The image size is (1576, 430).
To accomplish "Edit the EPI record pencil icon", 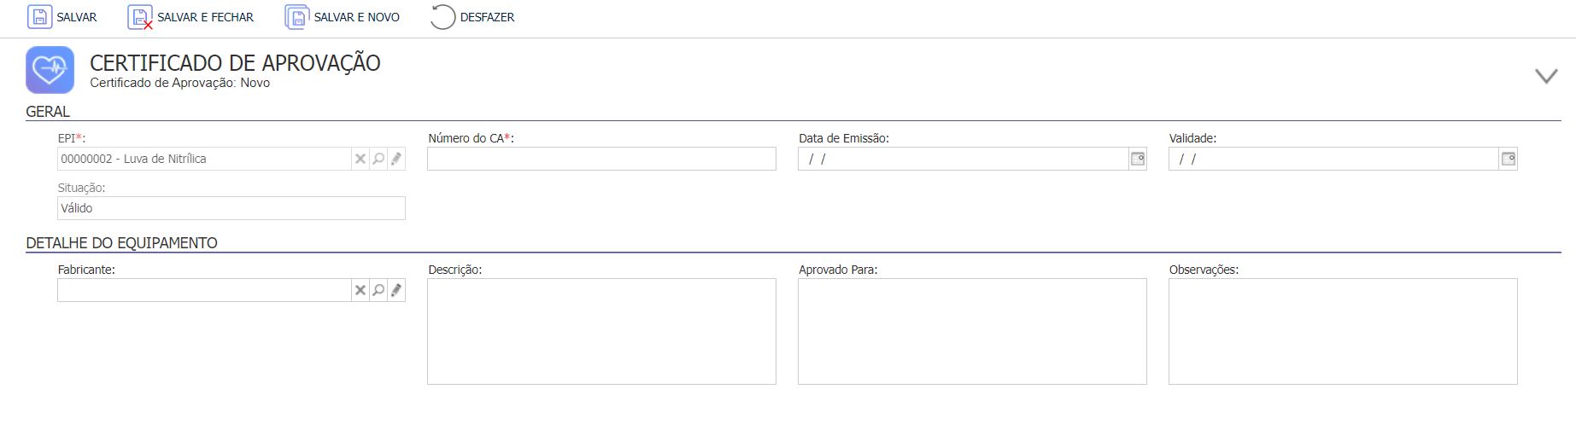I will click(x=396, y=159).
